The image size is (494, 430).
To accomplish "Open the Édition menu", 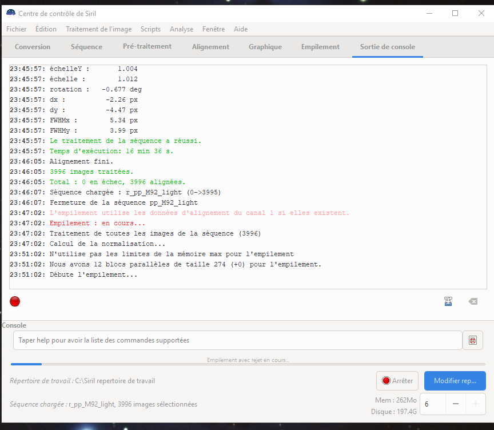I will [46, 29].
